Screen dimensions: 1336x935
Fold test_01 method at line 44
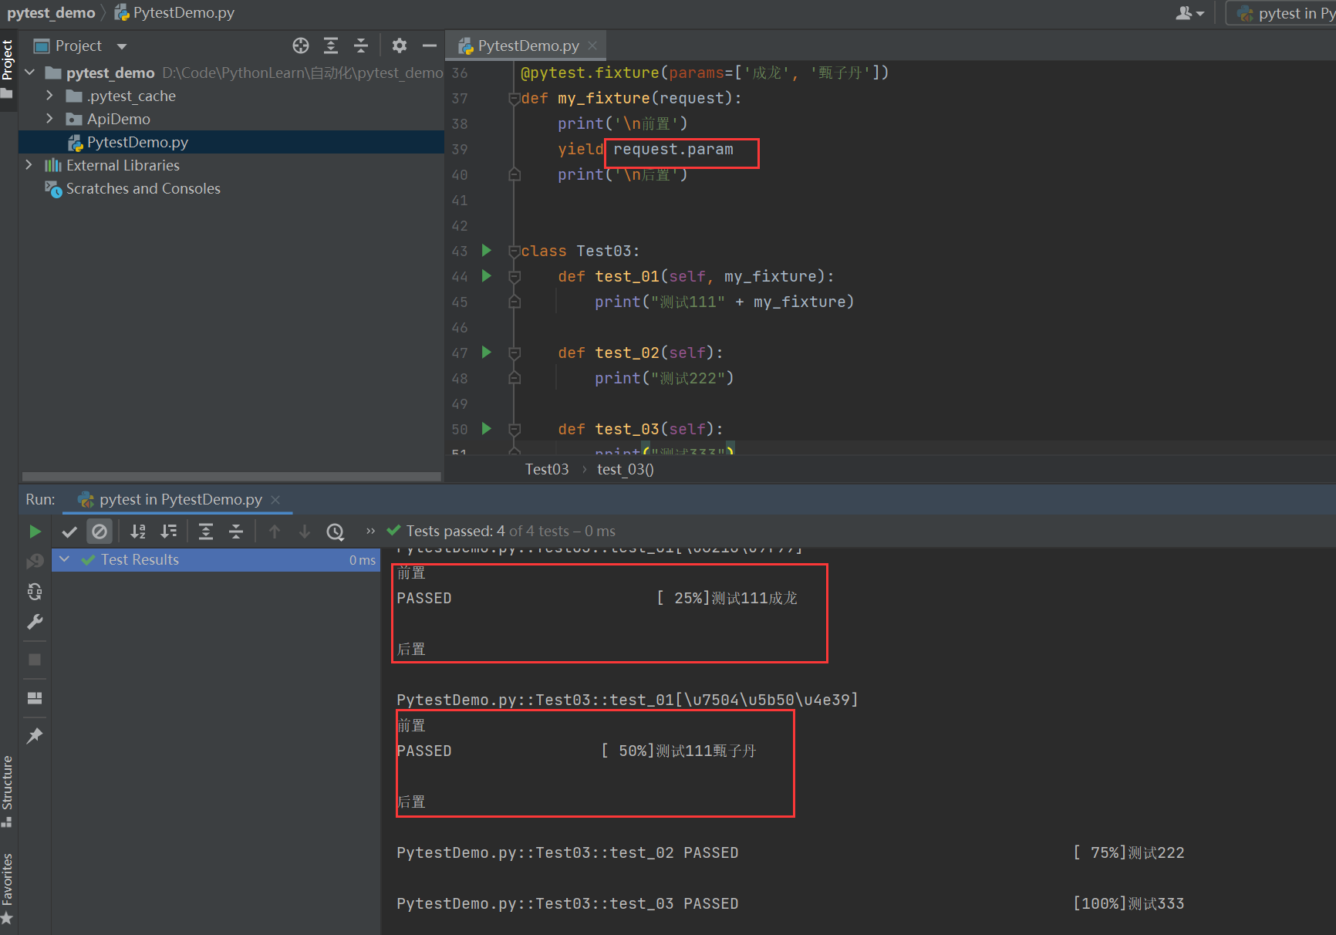point(514,276)
